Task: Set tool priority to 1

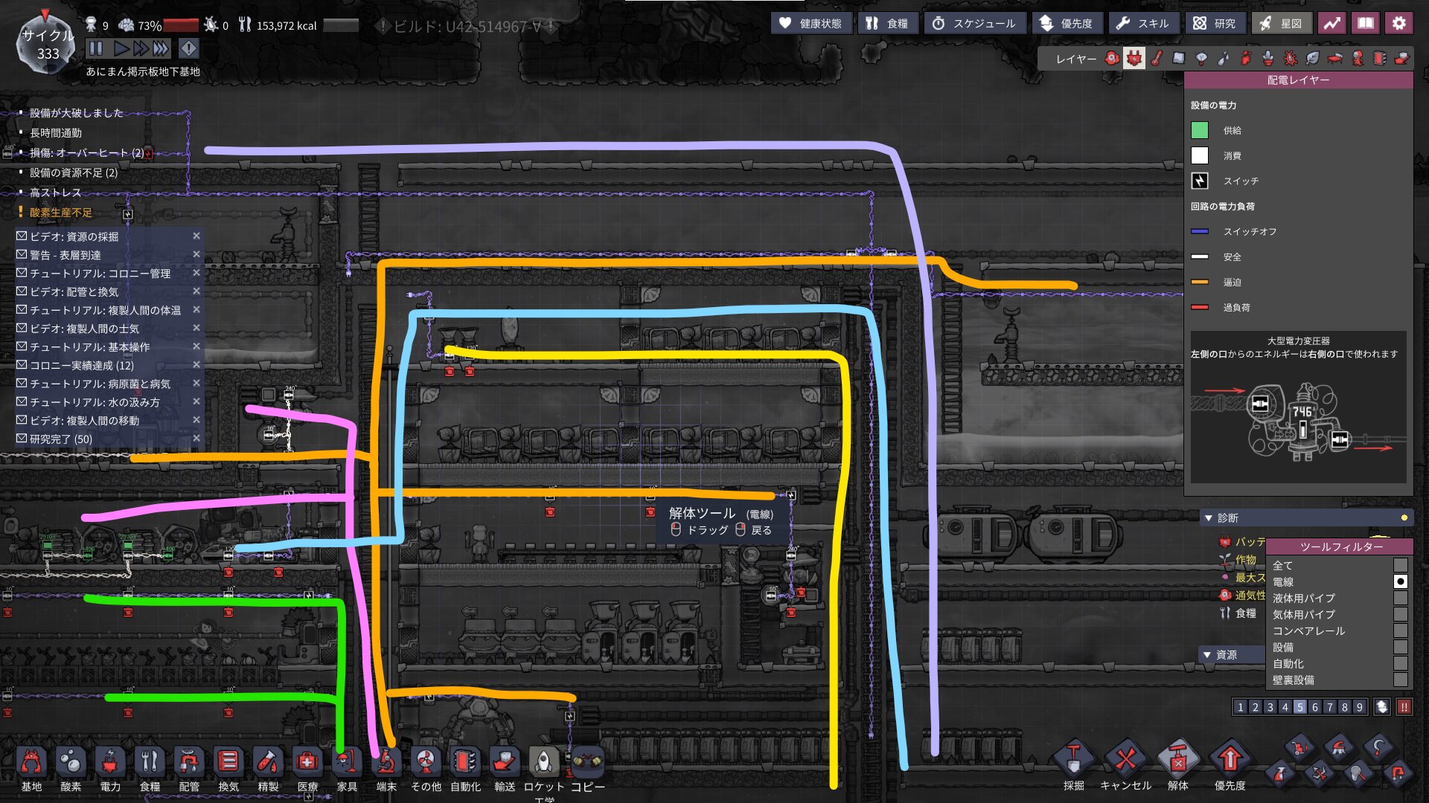Action: (1241, 707)
